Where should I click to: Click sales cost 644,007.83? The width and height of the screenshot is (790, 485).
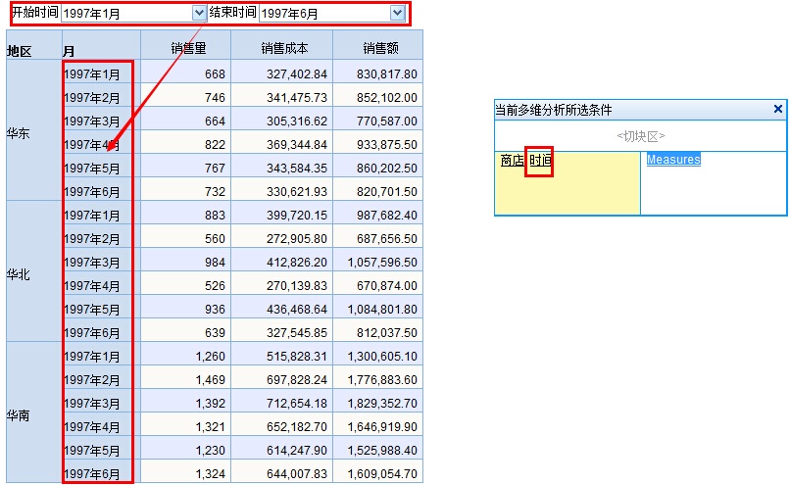click(297, 474)
